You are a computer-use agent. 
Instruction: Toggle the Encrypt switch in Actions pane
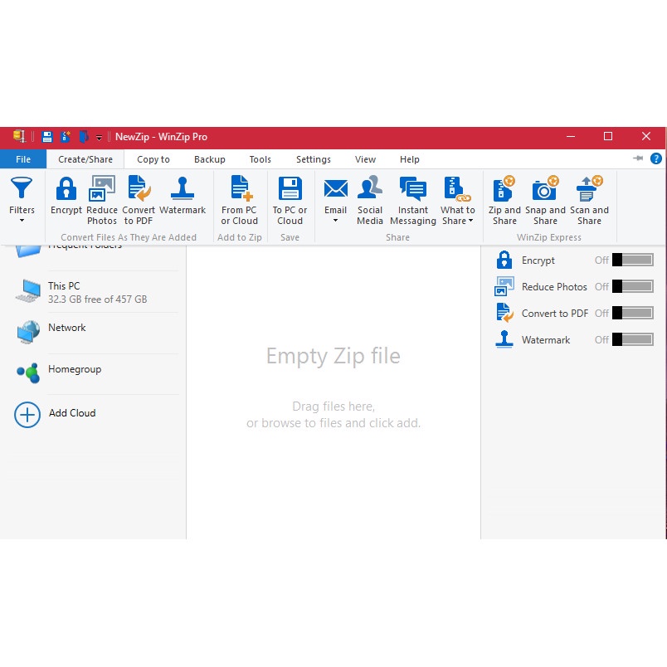coord(632,260)
